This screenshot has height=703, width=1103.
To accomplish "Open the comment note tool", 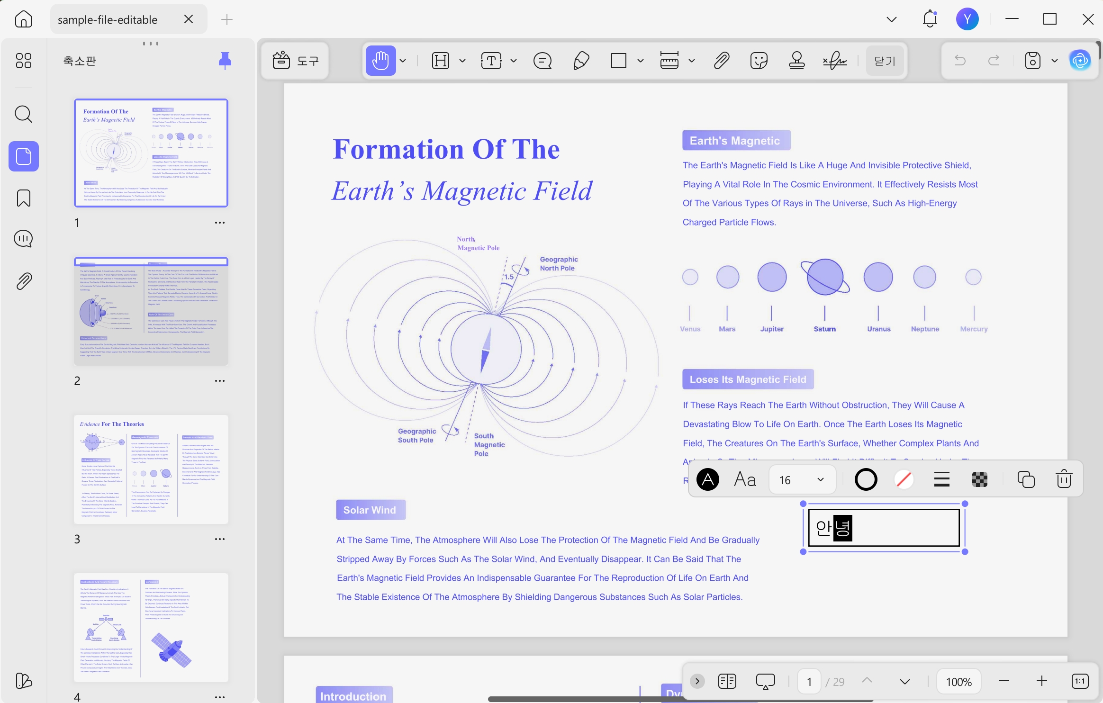I will point(542,61).
